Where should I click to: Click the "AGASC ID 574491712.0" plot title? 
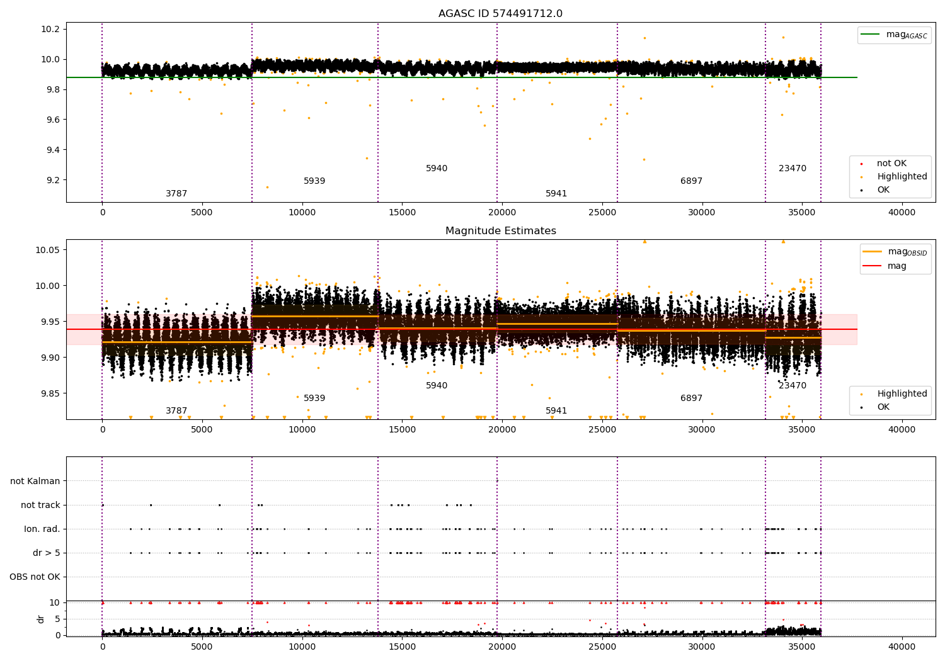500,14
